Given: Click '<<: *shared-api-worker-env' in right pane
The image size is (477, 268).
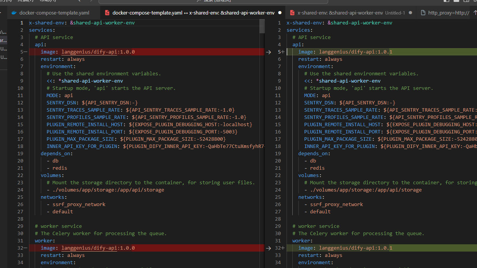Looking at the screenshot, I should [342, 81].
